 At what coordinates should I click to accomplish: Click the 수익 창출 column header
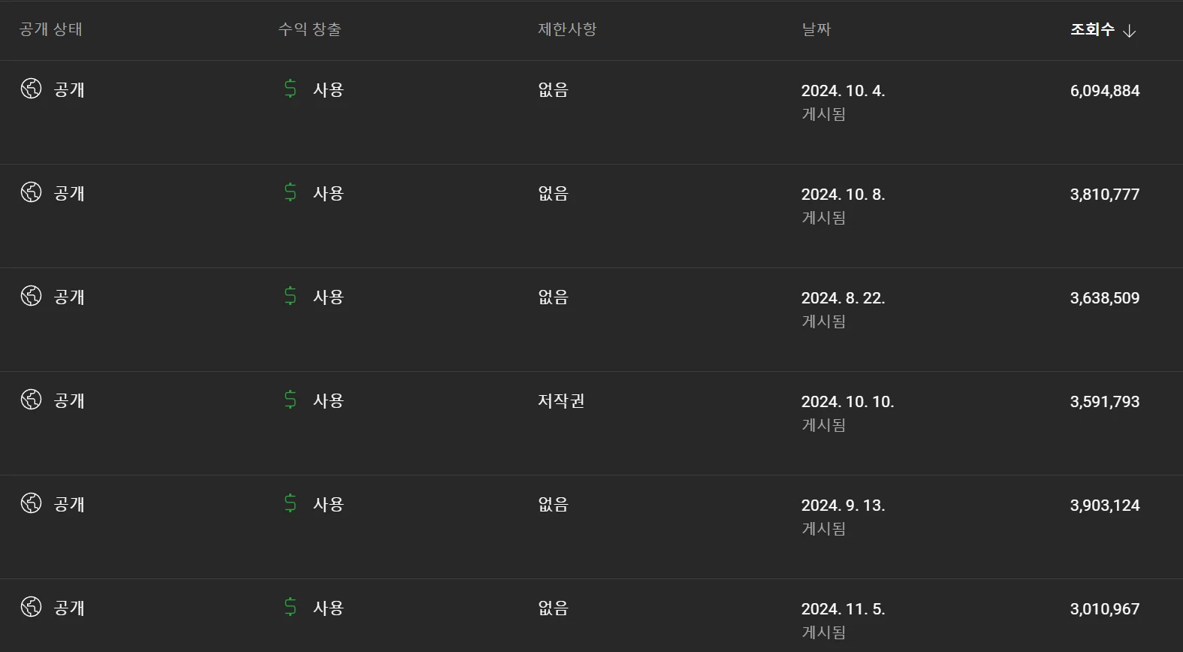tap(309, 29)
